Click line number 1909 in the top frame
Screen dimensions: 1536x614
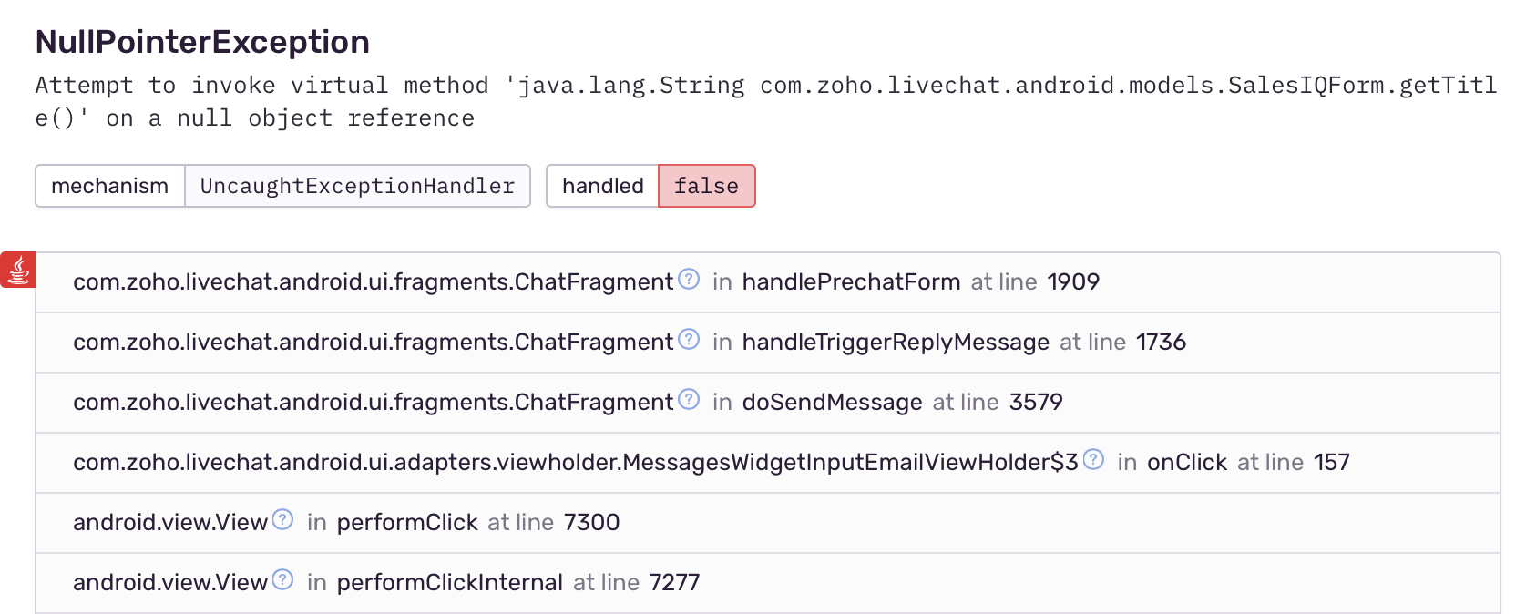click(x=1073, y=282)
